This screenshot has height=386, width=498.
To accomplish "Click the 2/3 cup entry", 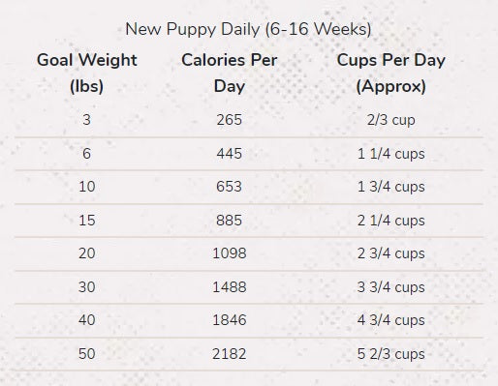I will 391,120.
